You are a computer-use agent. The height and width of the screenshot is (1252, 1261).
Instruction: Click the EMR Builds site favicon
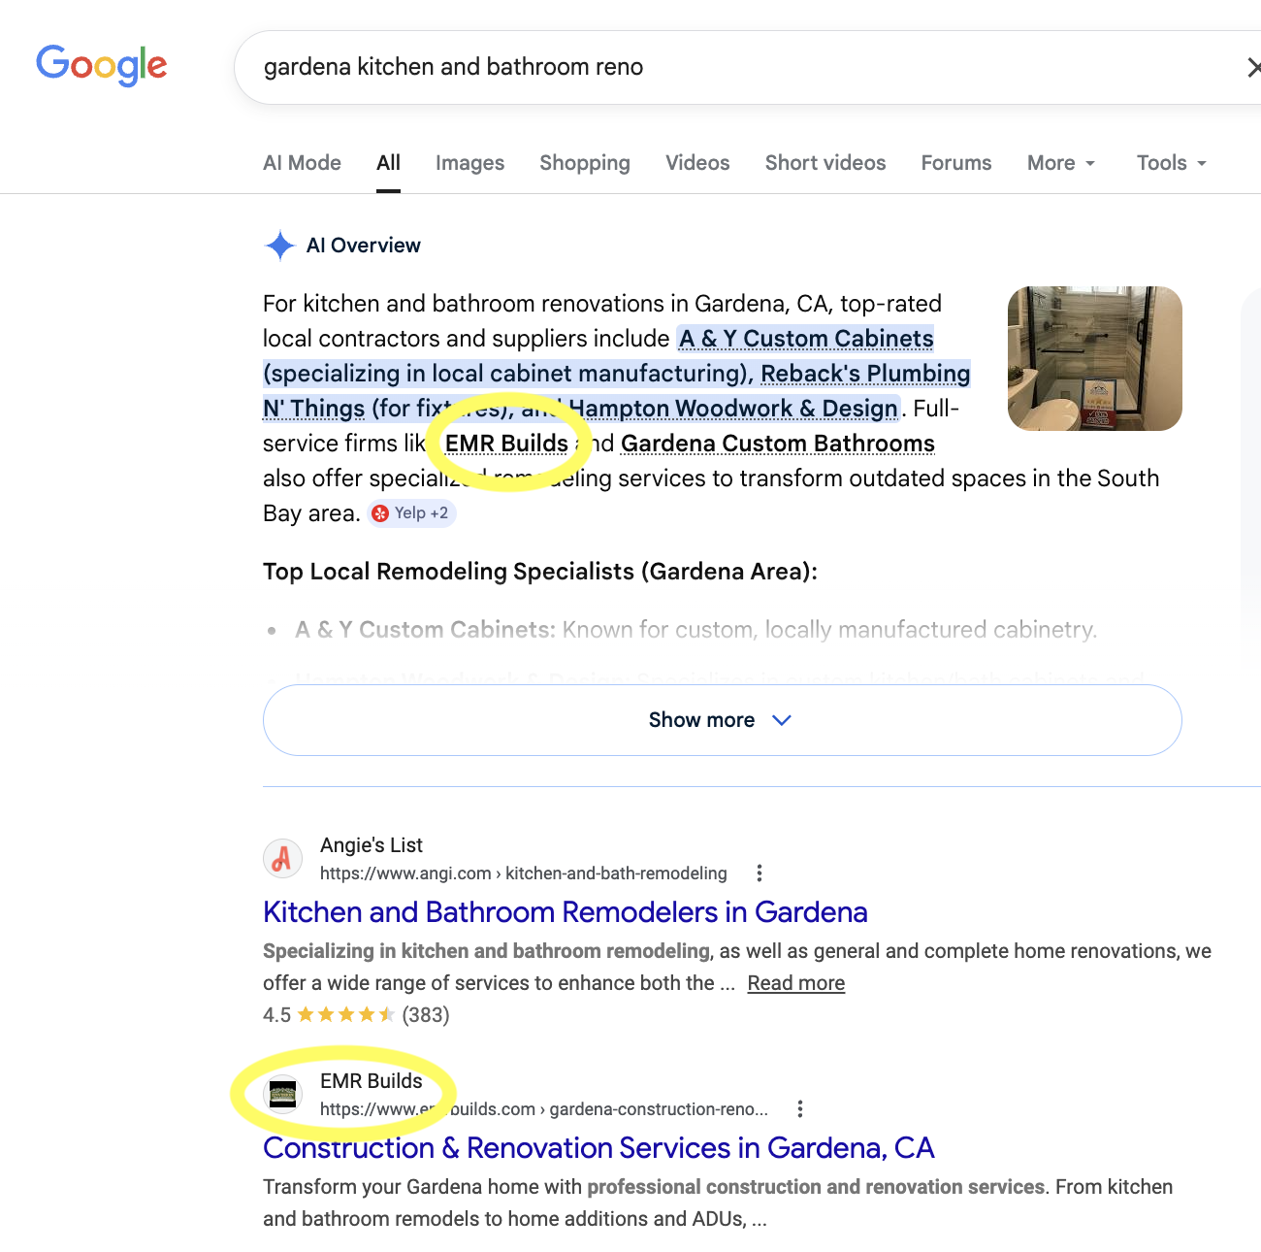(282, 1095)
